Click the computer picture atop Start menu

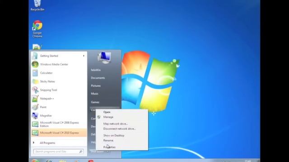click(104, 58)
